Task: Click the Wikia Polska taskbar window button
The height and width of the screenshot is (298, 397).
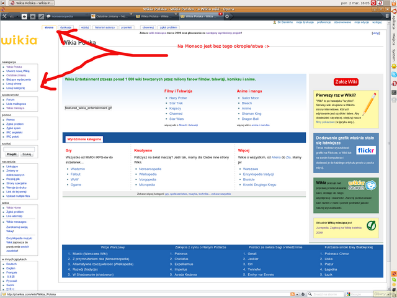Action: tap(32, 3)
